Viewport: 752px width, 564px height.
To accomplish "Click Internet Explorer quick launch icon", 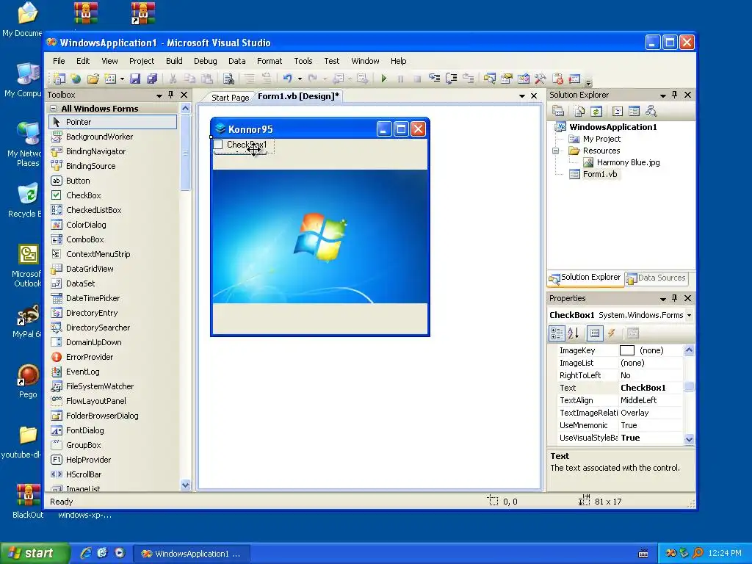I will coord(86,553).
